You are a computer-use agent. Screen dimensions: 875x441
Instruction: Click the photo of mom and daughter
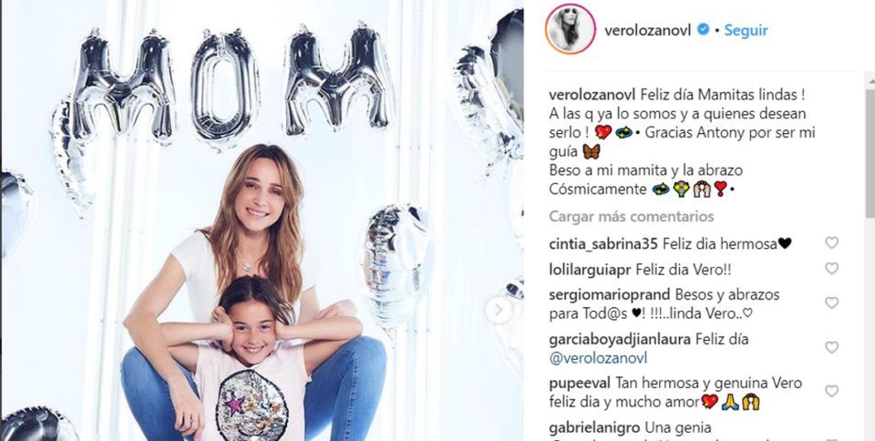point(262,220)
